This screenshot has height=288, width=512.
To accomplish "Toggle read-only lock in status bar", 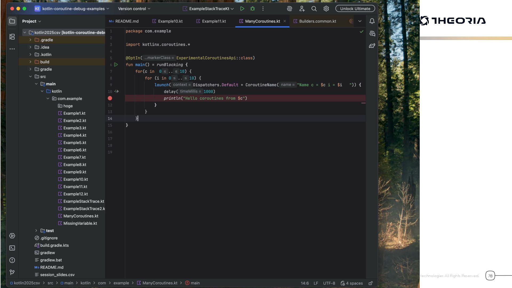I will point(371,283).
